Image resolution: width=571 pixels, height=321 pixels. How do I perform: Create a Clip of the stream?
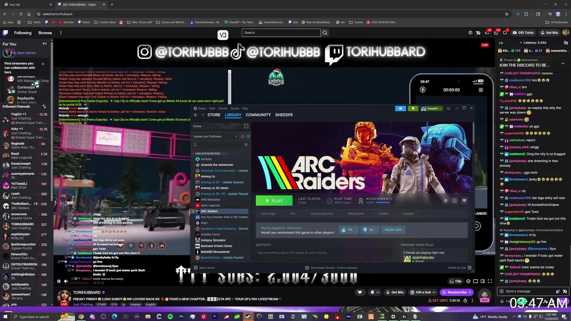pyautogui.click(x=455, y=281)
